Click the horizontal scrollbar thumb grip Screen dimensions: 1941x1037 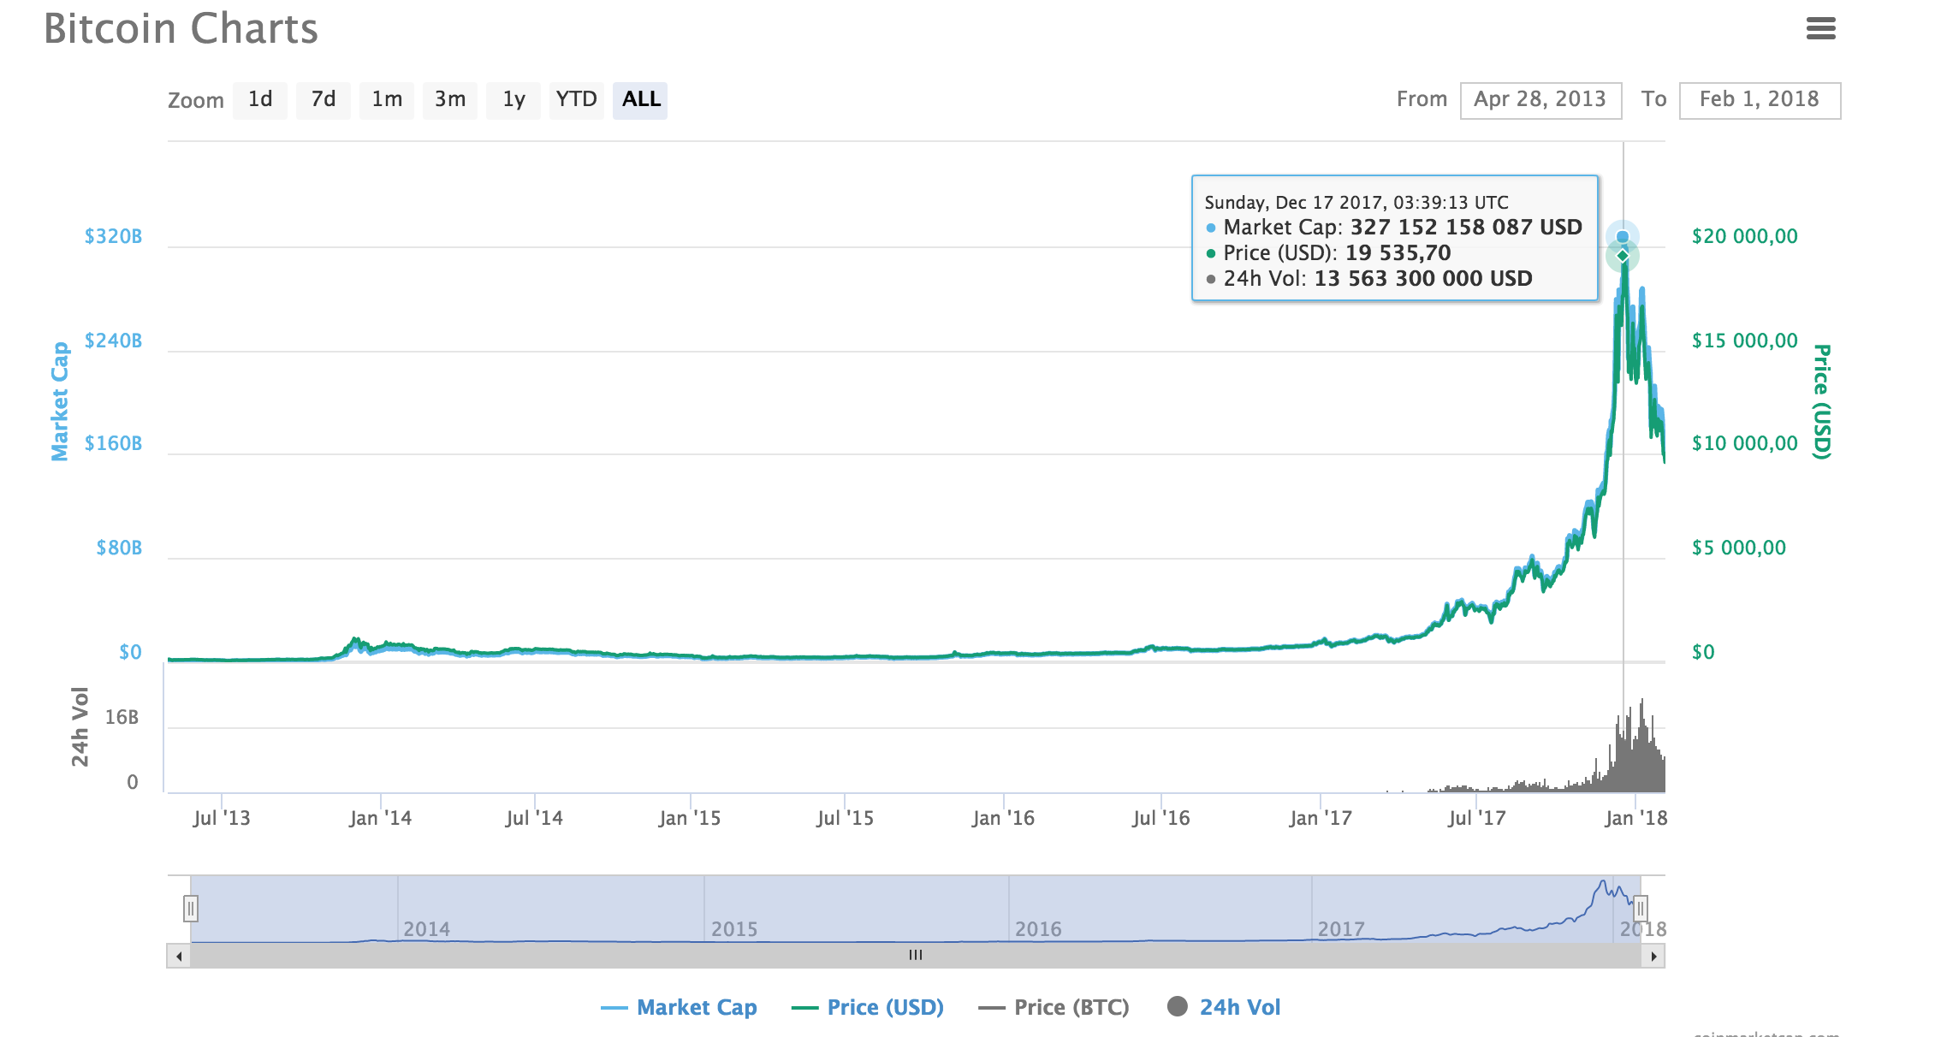click(916, 956)
